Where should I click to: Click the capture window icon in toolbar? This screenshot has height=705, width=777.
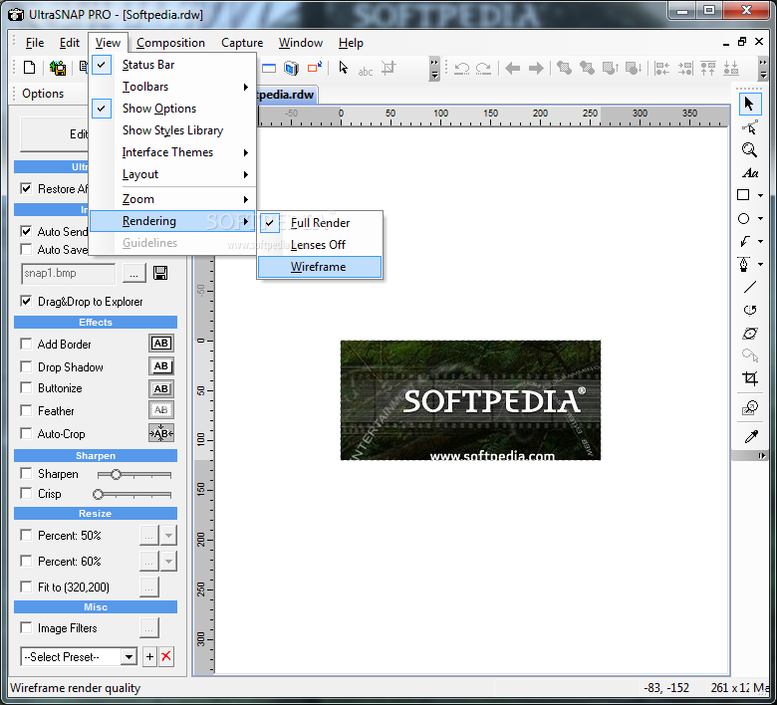[x=269, y=68]
